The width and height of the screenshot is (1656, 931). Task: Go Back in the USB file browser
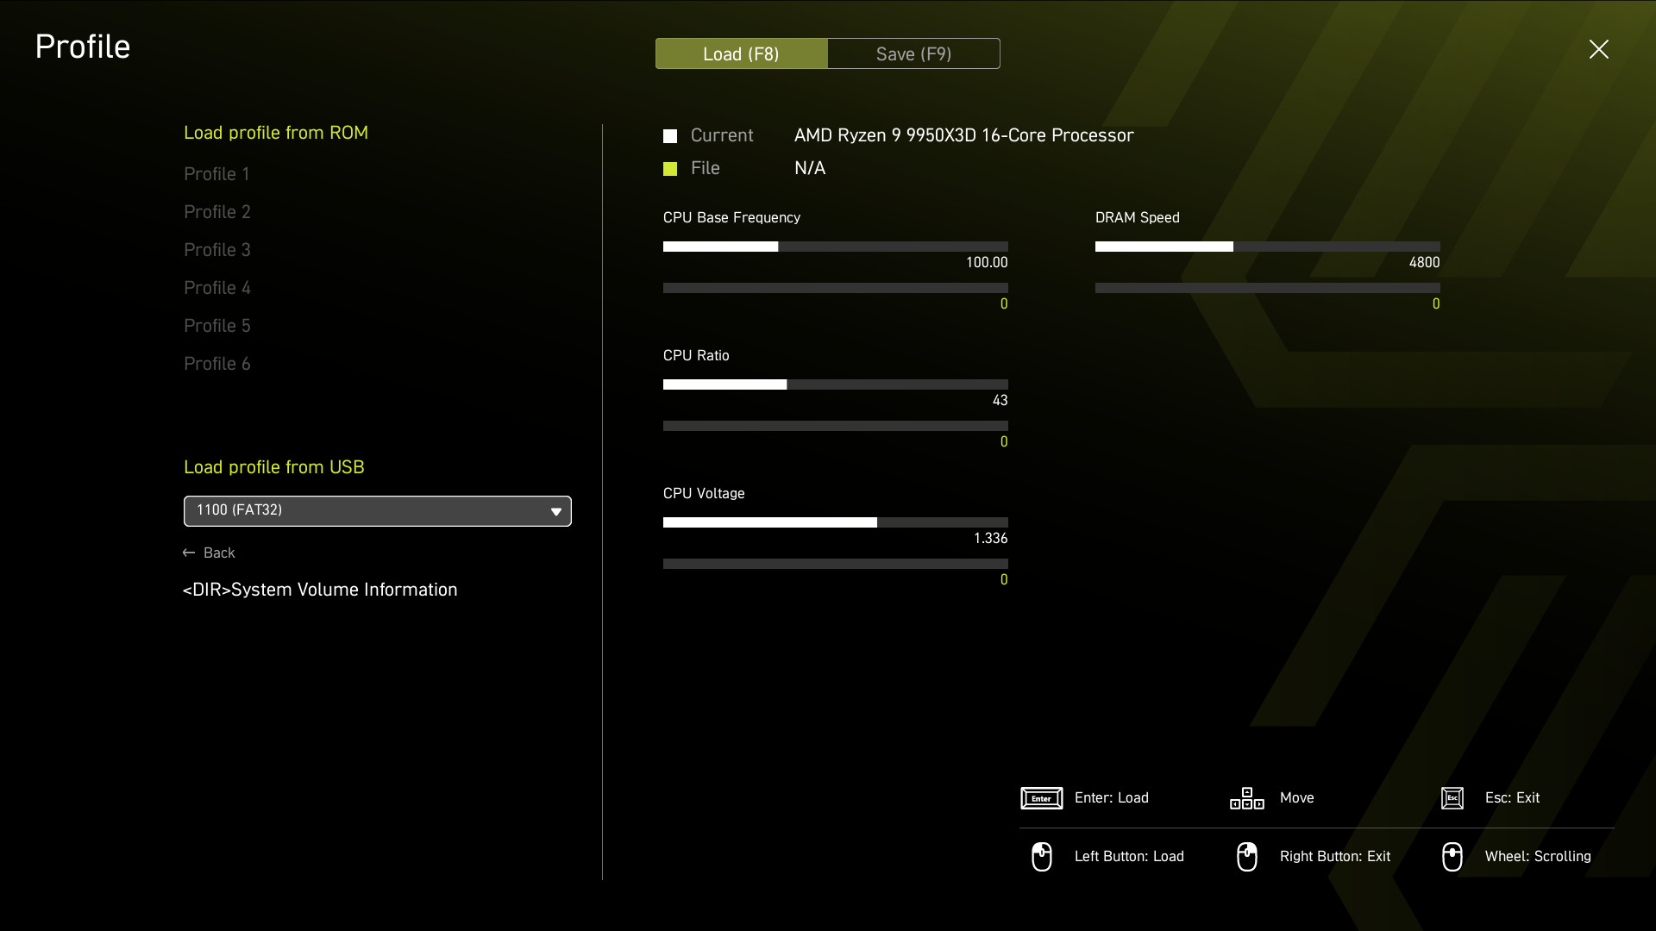209,553
